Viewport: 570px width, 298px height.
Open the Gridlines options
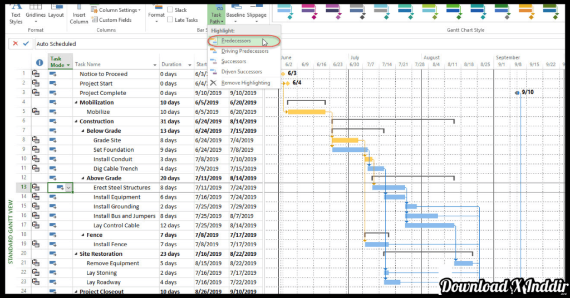(36, 14)
